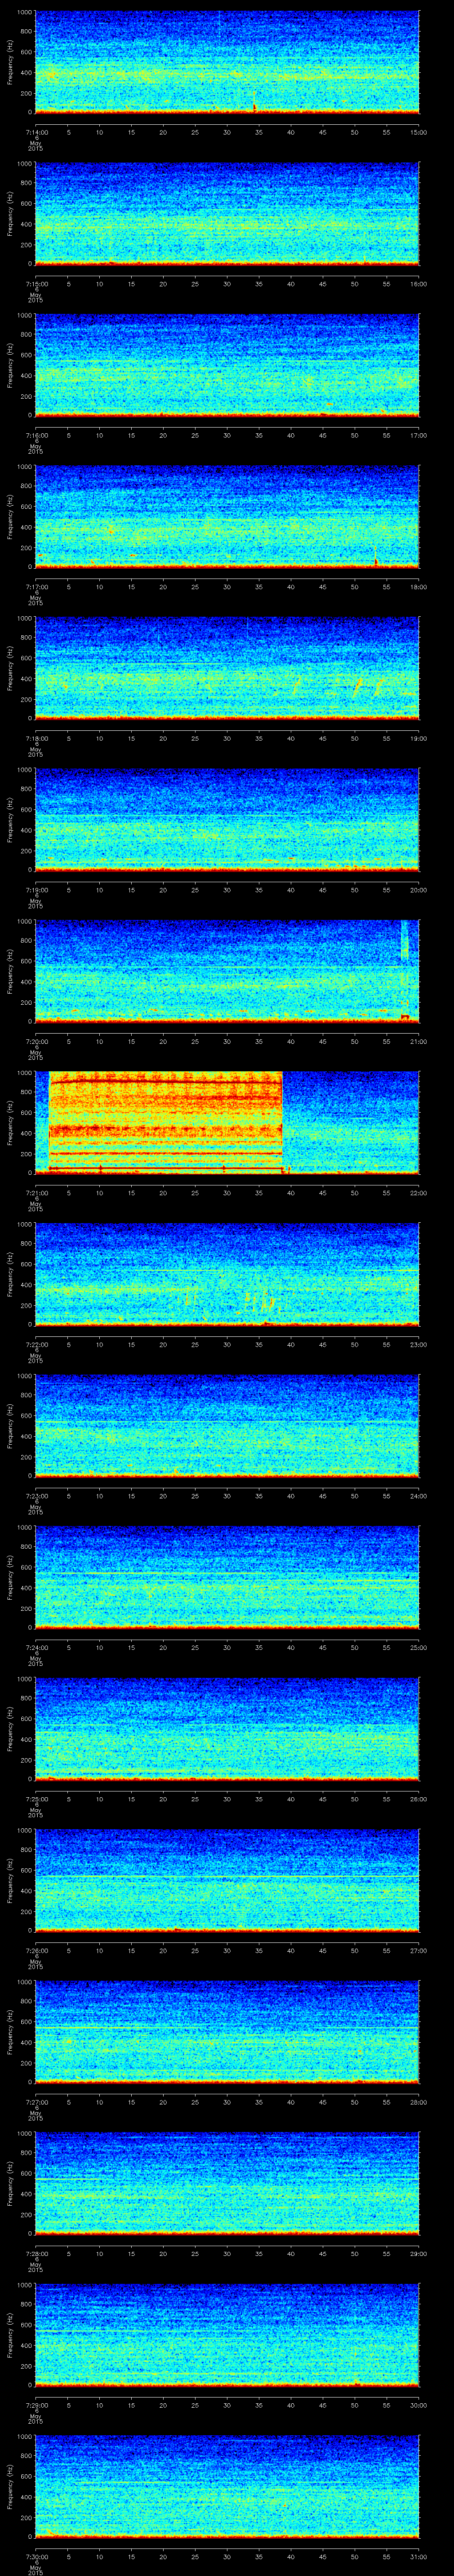454x2576 pixels.
Task: Click the 28:00 end time label
Action: (419, 2101)
